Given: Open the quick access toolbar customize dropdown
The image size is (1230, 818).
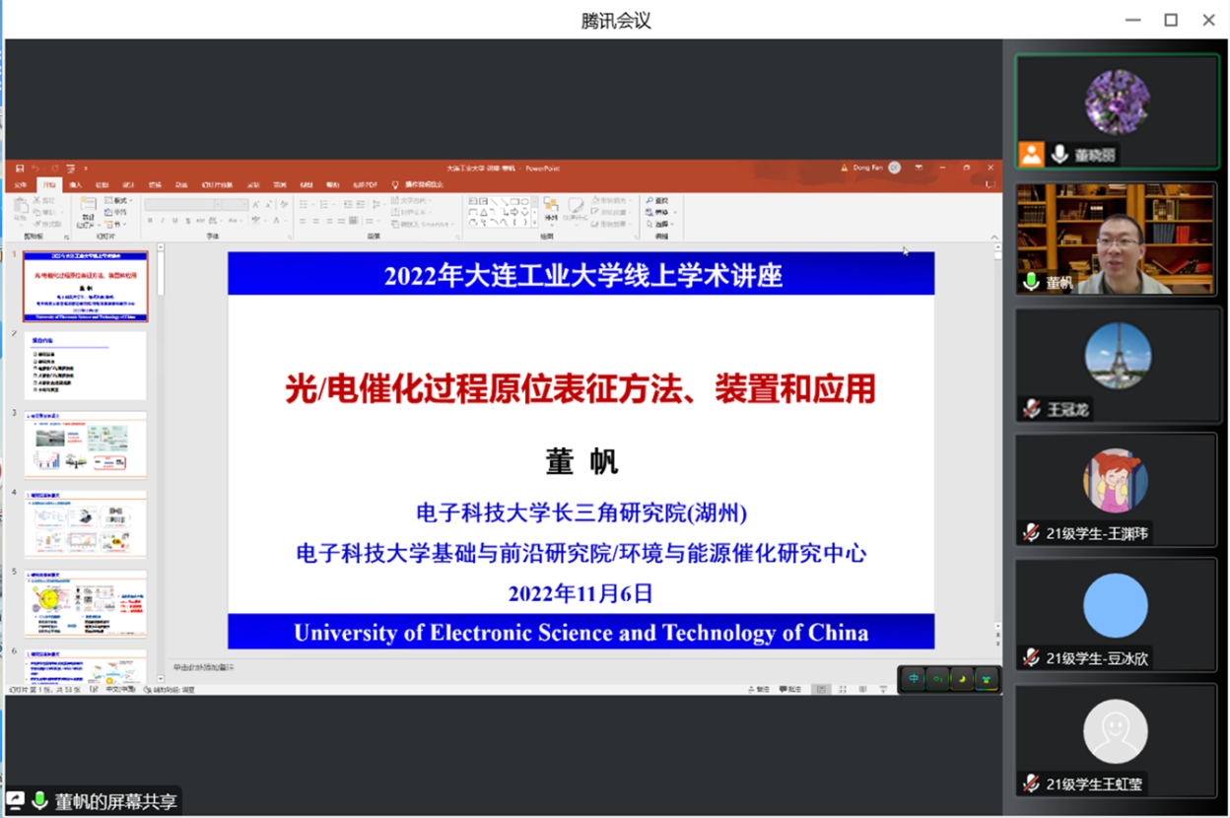Looking at the screenshot, I should click(x=86, y=169).
